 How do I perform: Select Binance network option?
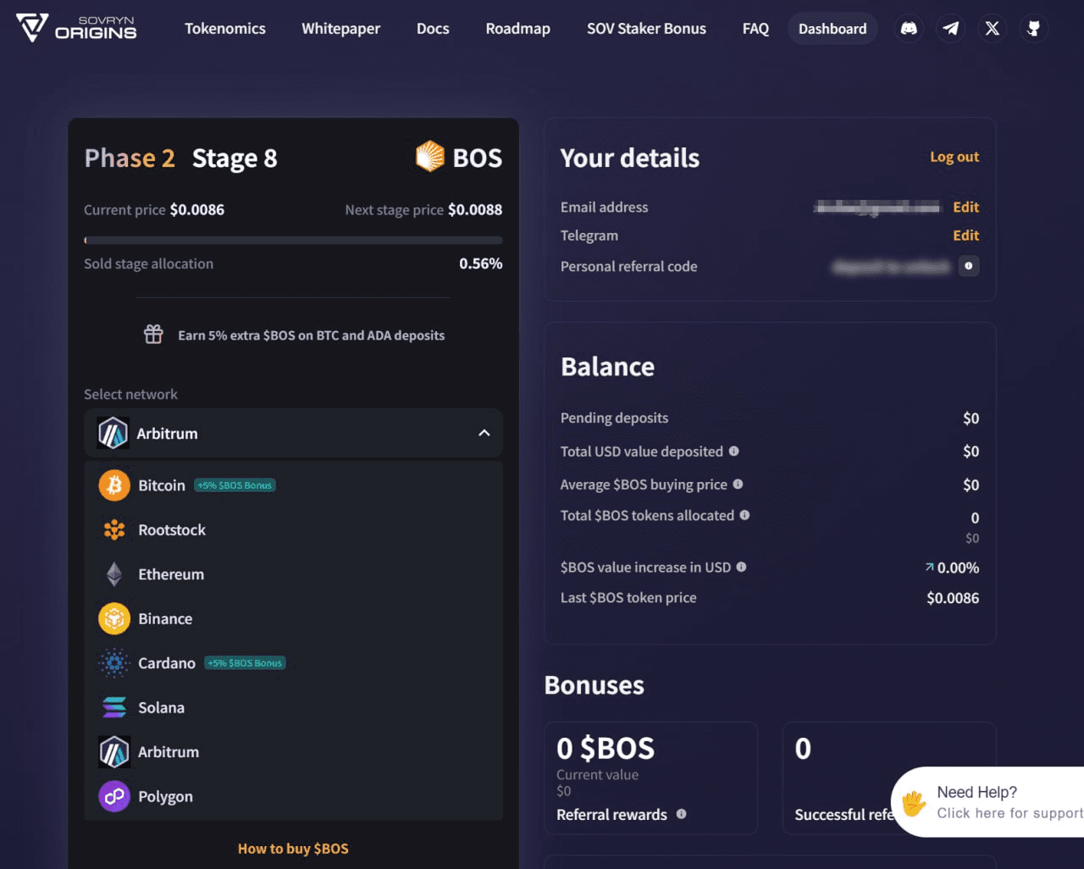click(x=293, y=619)
